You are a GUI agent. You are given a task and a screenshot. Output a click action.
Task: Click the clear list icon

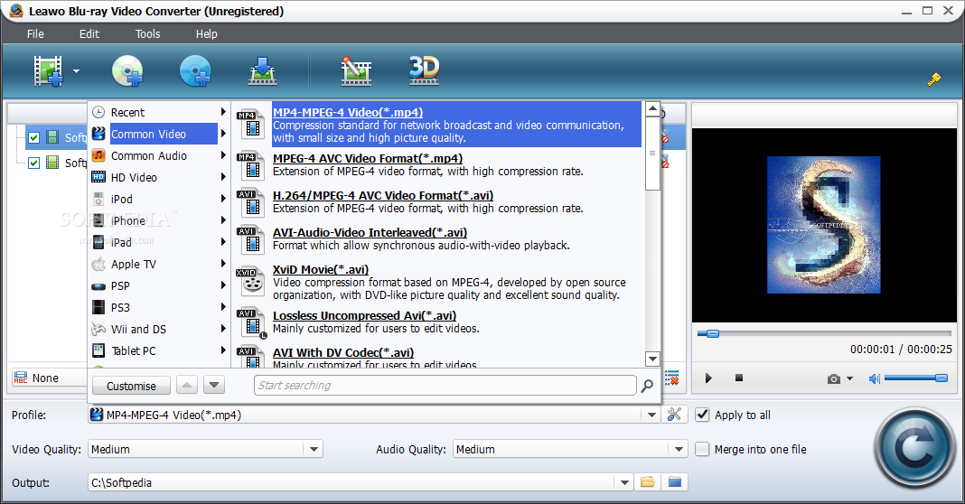point(672,378)
